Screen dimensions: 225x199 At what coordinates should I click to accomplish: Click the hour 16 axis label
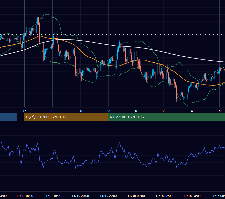tap(25, 111)
